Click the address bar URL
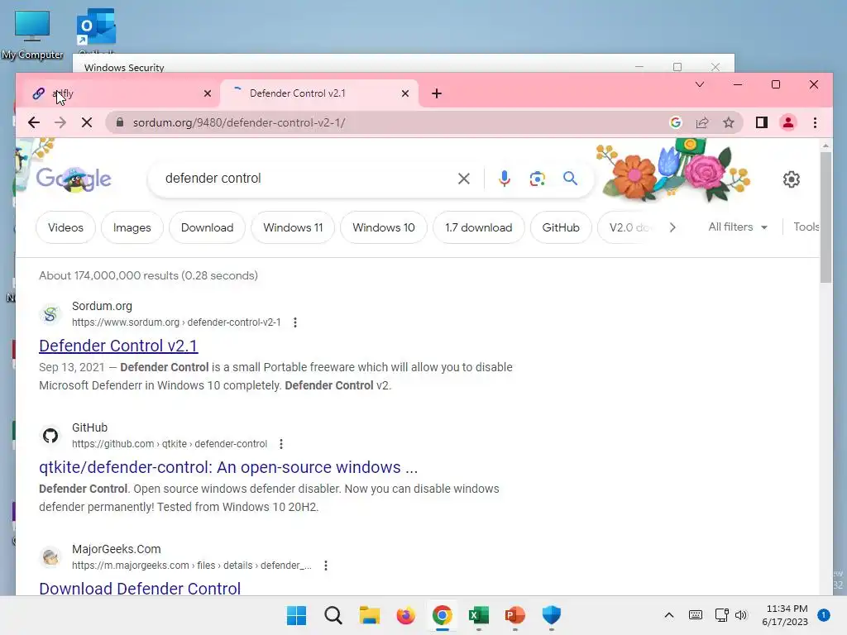The height and width of the screenshot is (635, 847). [239, 122]
